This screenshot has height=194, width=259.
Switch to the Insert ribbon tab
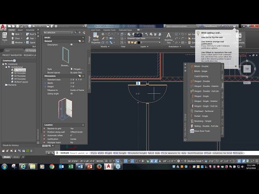[x=20, y=30]
